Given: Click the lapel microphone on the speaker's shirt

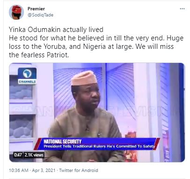Looking at the screenshot, I should 88,128.
